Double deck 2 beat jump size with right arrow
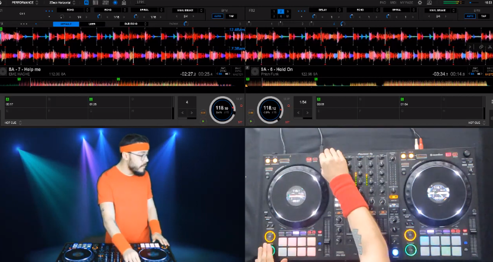 click(307, 113)
